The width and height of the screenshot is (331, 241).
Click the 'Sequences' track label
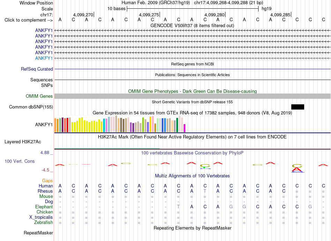pyautogui.click(x=41, y=80)
